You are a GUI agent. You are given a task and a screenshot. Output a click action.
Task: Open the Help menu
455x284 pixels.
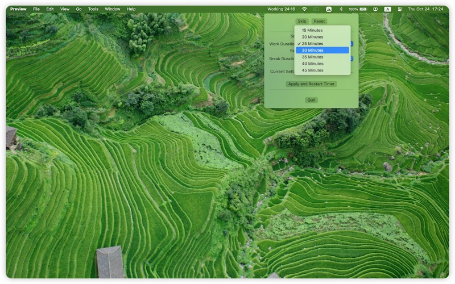pyautogui.click(x=131, y=9)
